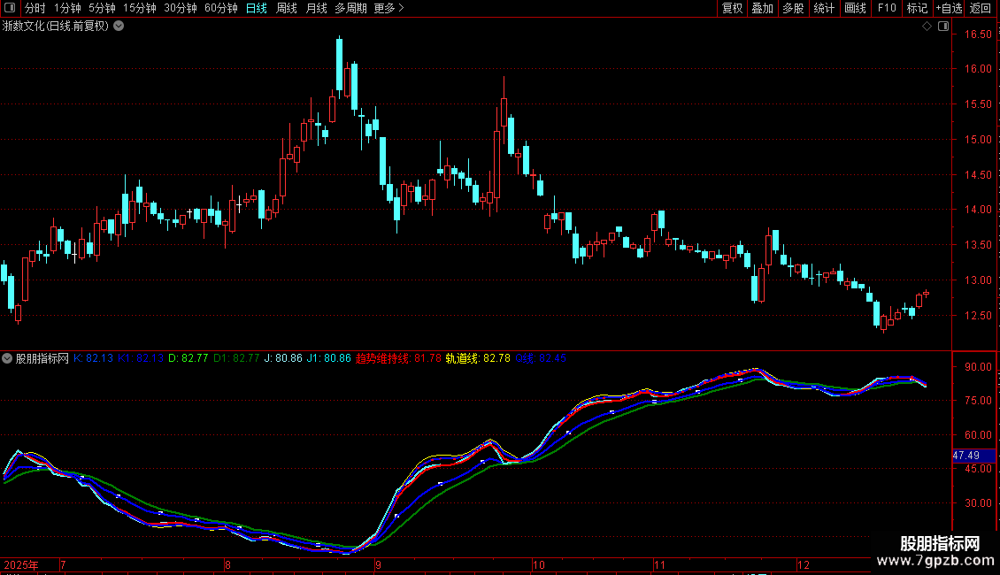Click month 9 marker on the time axis
1000x575 pixels.
[378, 564]
